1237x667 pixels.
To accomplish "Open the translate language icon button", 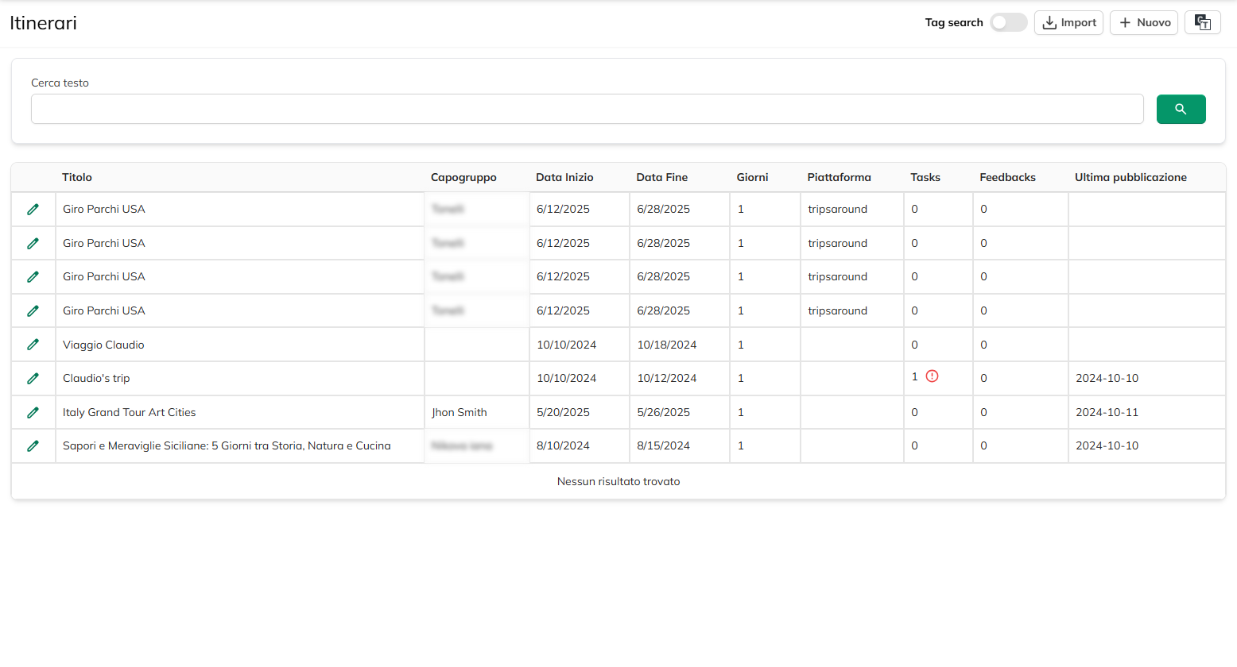I will [1202, 23].
